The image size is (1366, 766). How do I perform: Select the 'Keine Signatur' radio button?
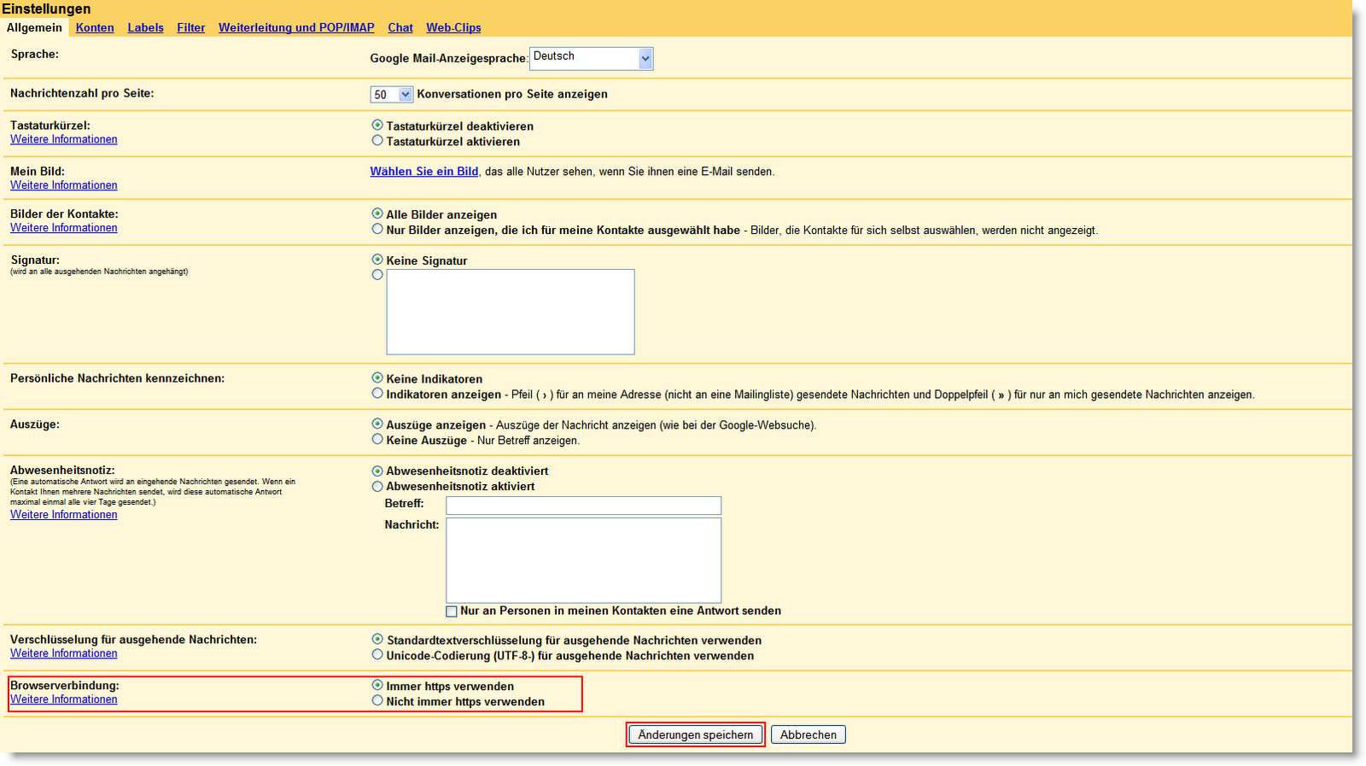(377, 260)
